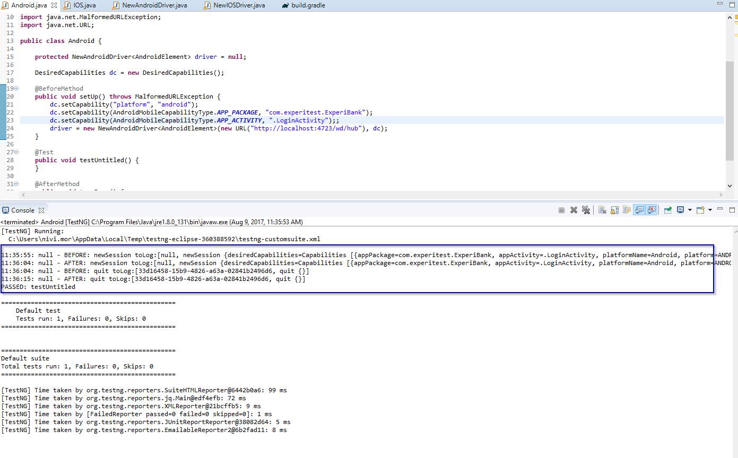
Task: Clear the Console output
Action: pyautogui.click(x=602, y=210)
